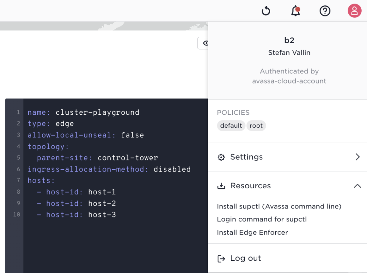Click the cluster-playground name in editor
This screenshot has width=367, height=273.
point(97,112)
